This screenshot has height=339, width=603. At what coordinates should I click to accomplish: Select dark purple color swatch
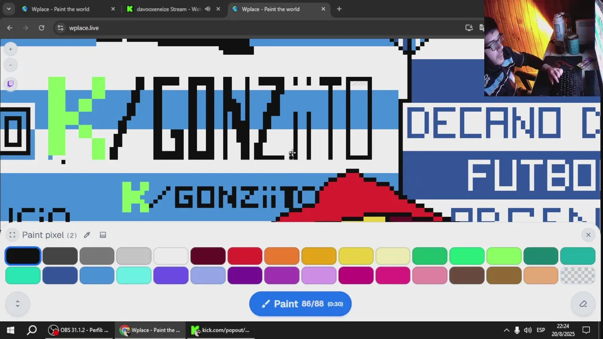(245, 275)
